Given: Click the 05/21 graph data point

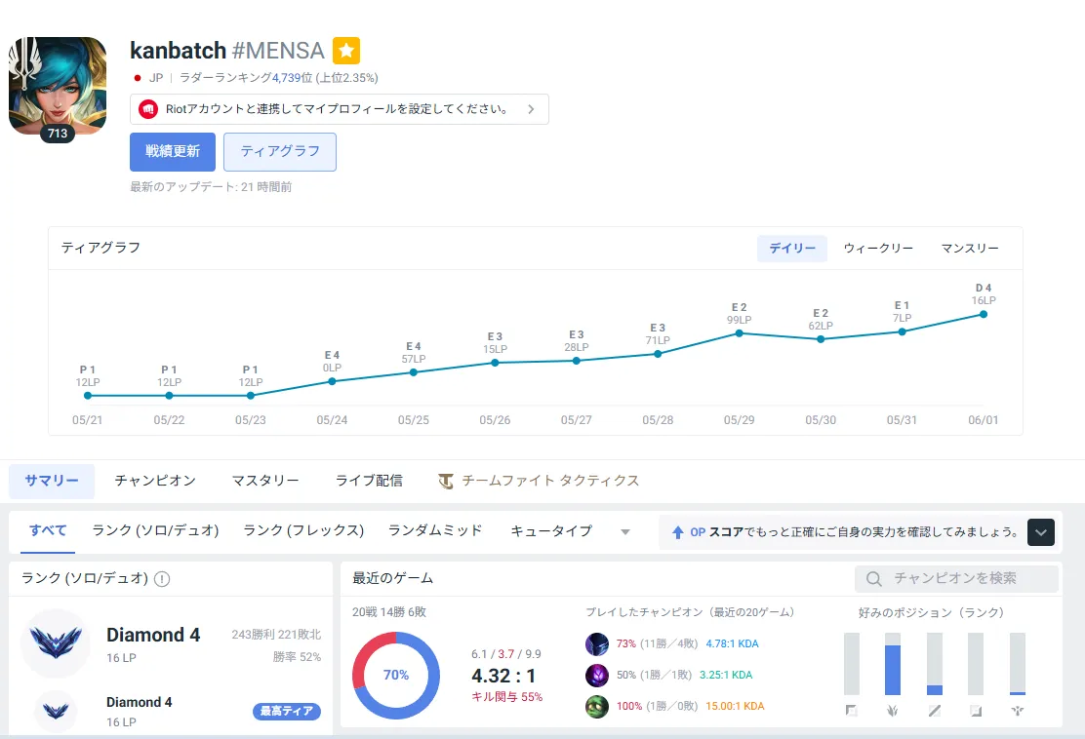Looking at the screenshot, I should tap(88, 396).
